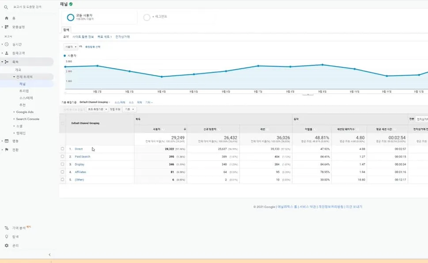Click the 측정항목 선택 metric link
Viewport: 428px width, 263px height.
93,47
